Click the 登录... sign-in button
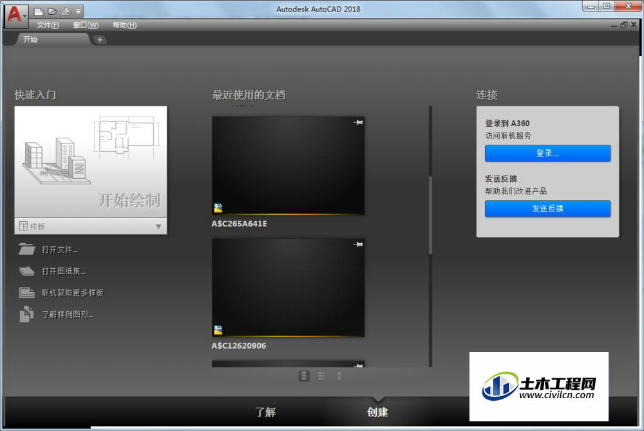The image size is (644, 431). click(x=547, y=153)
